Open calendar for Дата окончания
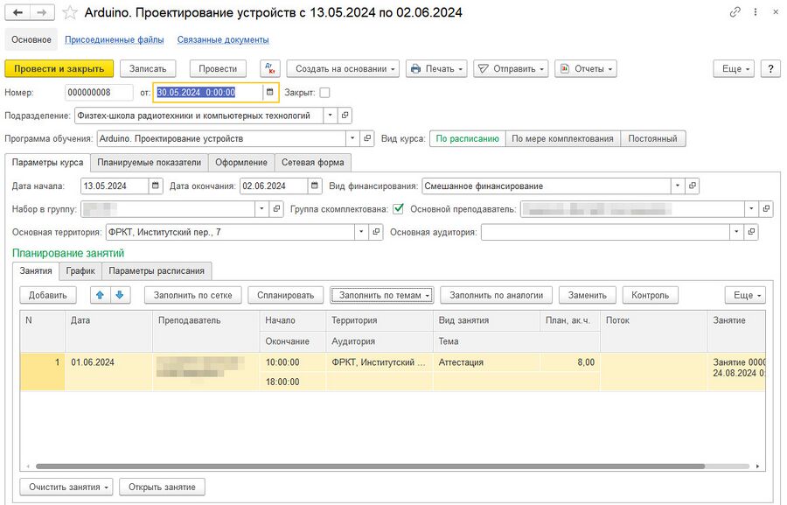 pyautogui.click(x=314, y=186)
